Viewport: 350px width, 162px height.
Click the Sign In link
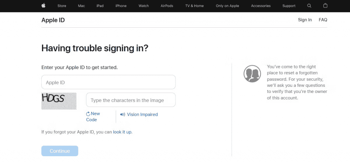coord(305,20)
